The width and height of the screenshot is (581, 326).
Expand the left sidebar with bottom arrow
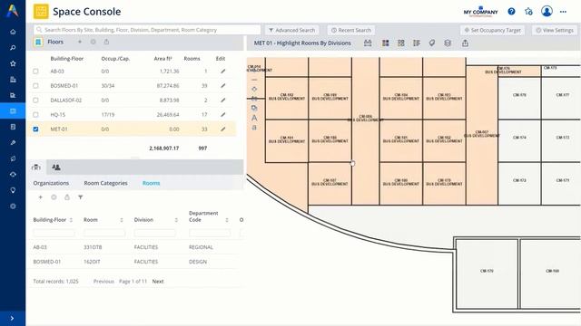(12, 318)
